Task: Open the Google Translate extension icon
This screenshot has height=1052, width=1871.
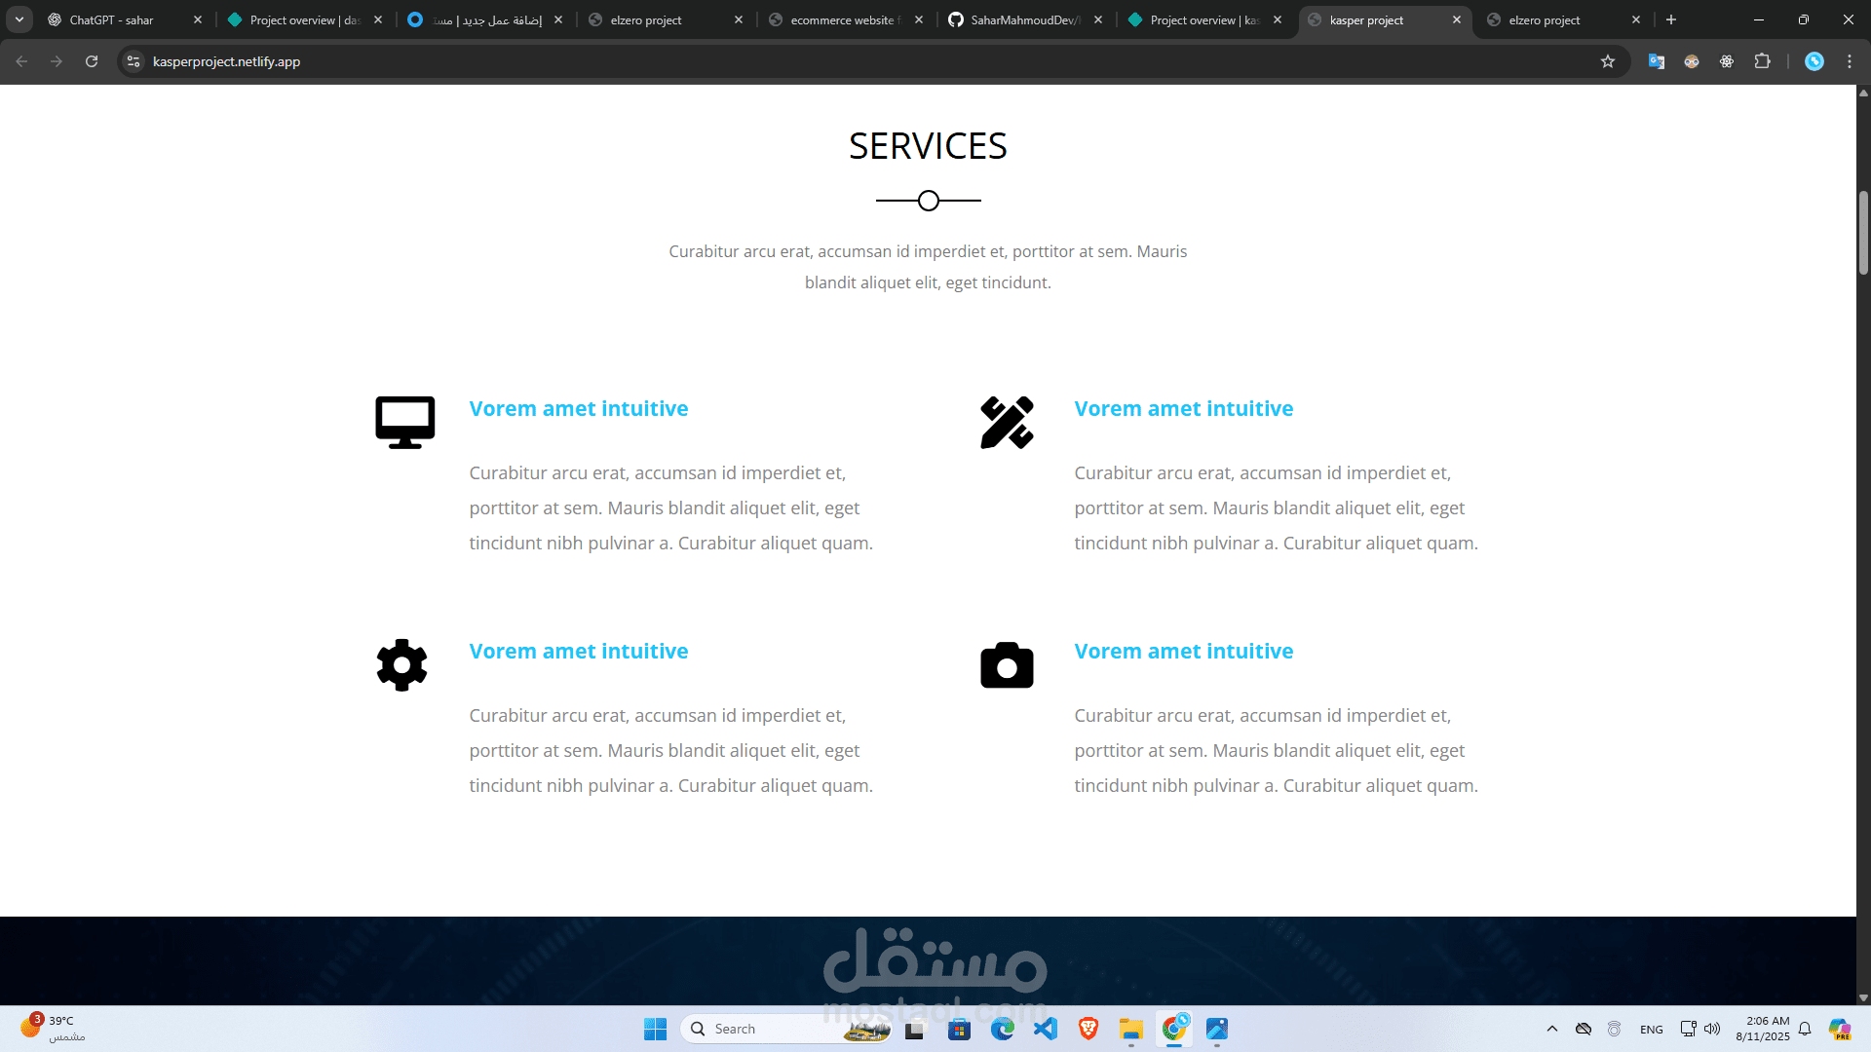Action: pos(1657,61)
